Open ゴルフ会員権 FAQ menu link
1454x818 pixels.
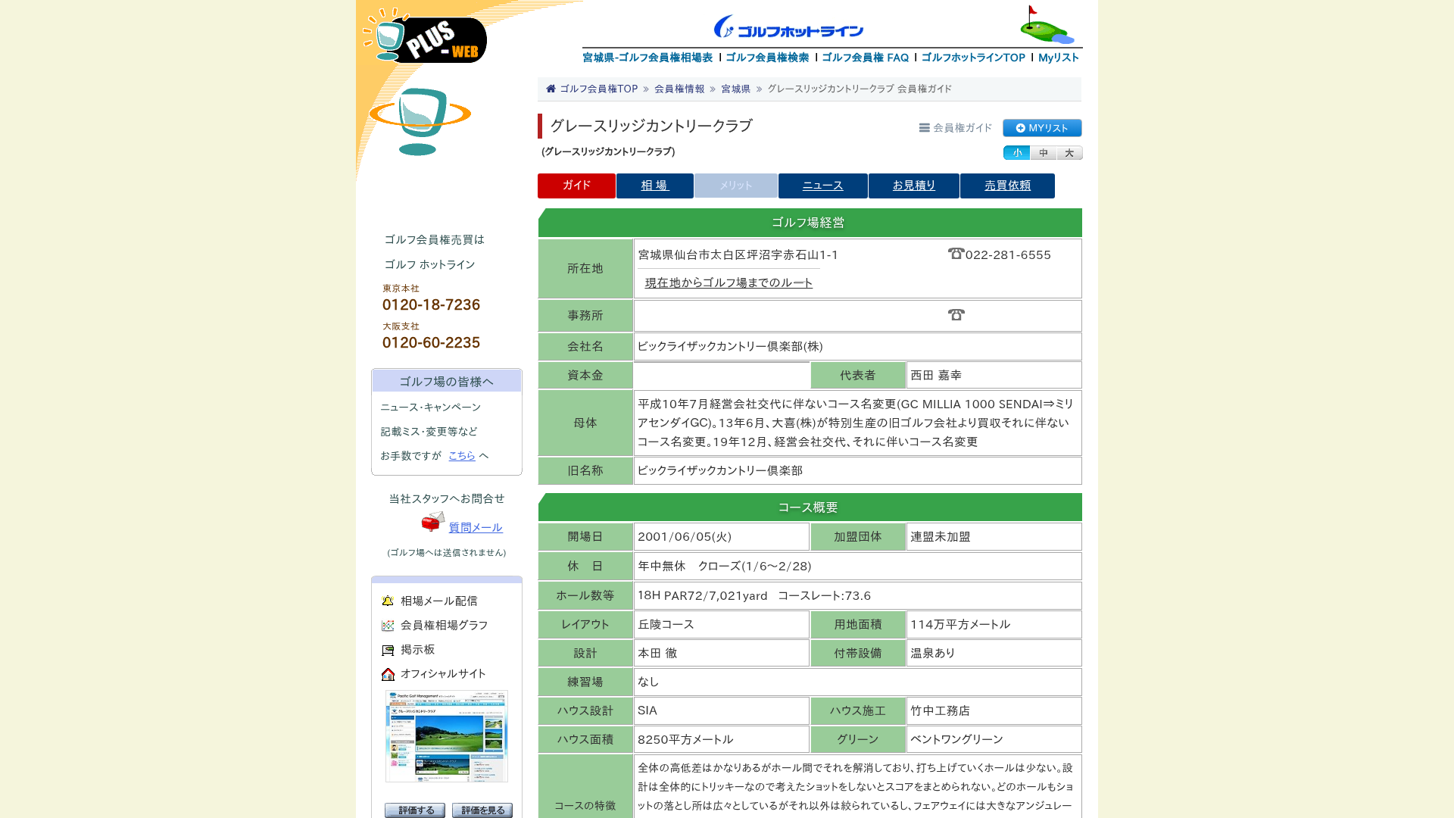point(865,58)
